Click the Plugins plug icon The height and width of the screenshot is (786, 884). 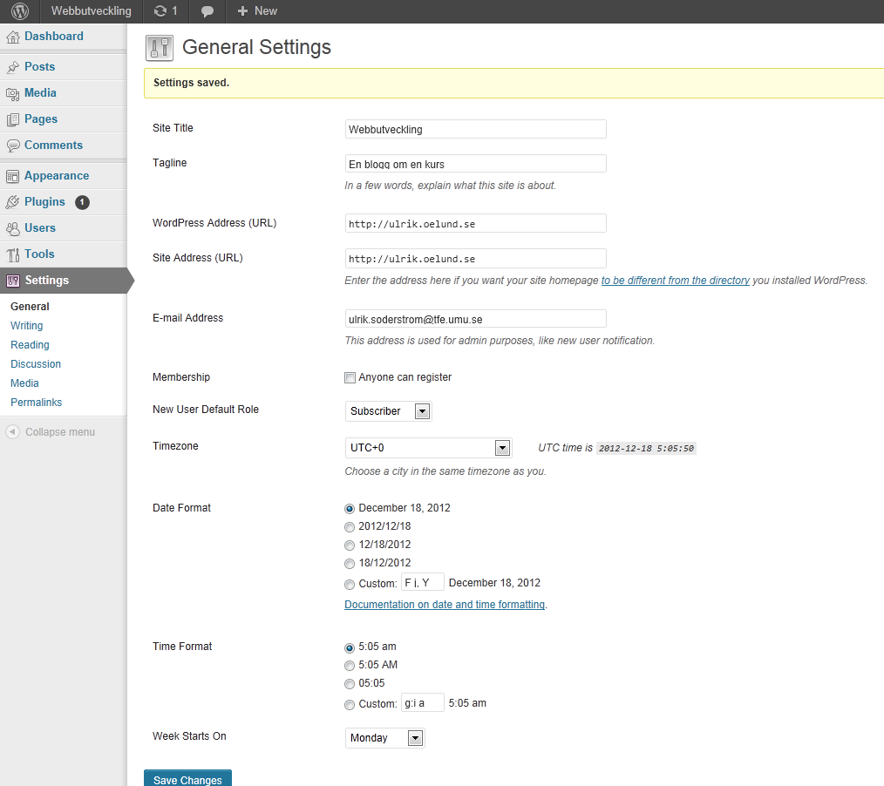pyautogui.click(x=12, y=202)
